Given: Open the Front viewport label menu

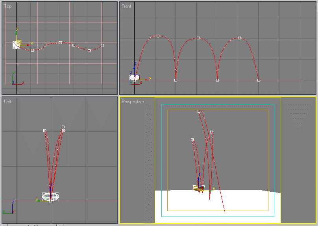Looking at the screenshot, I should pos(126,6).
